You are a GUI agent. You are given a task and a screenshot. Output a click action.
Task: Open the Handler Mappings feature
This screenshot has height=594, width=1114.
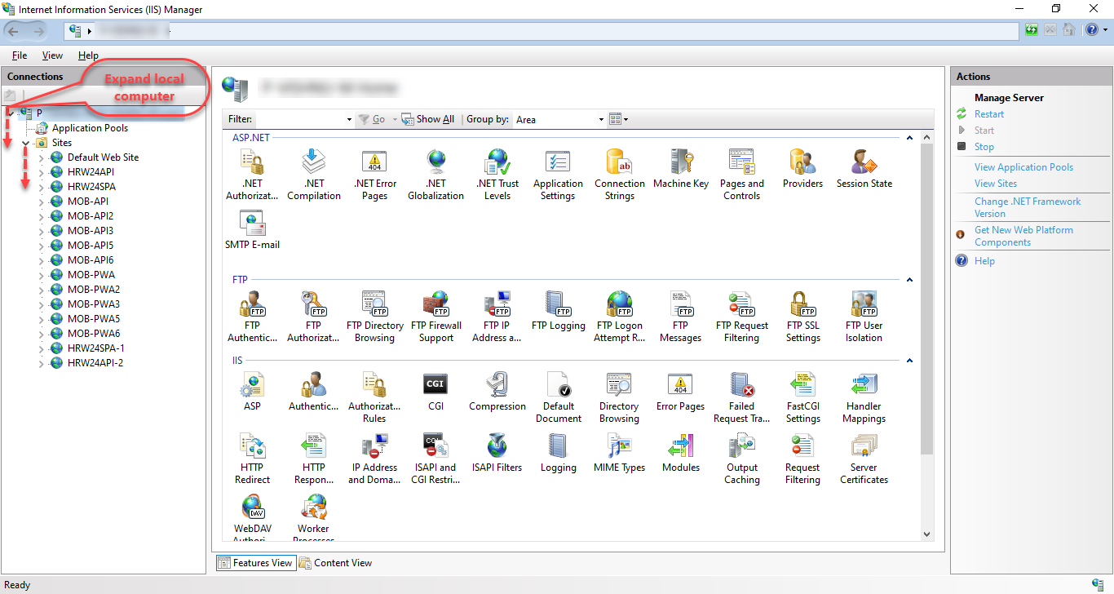coord(864,392)
